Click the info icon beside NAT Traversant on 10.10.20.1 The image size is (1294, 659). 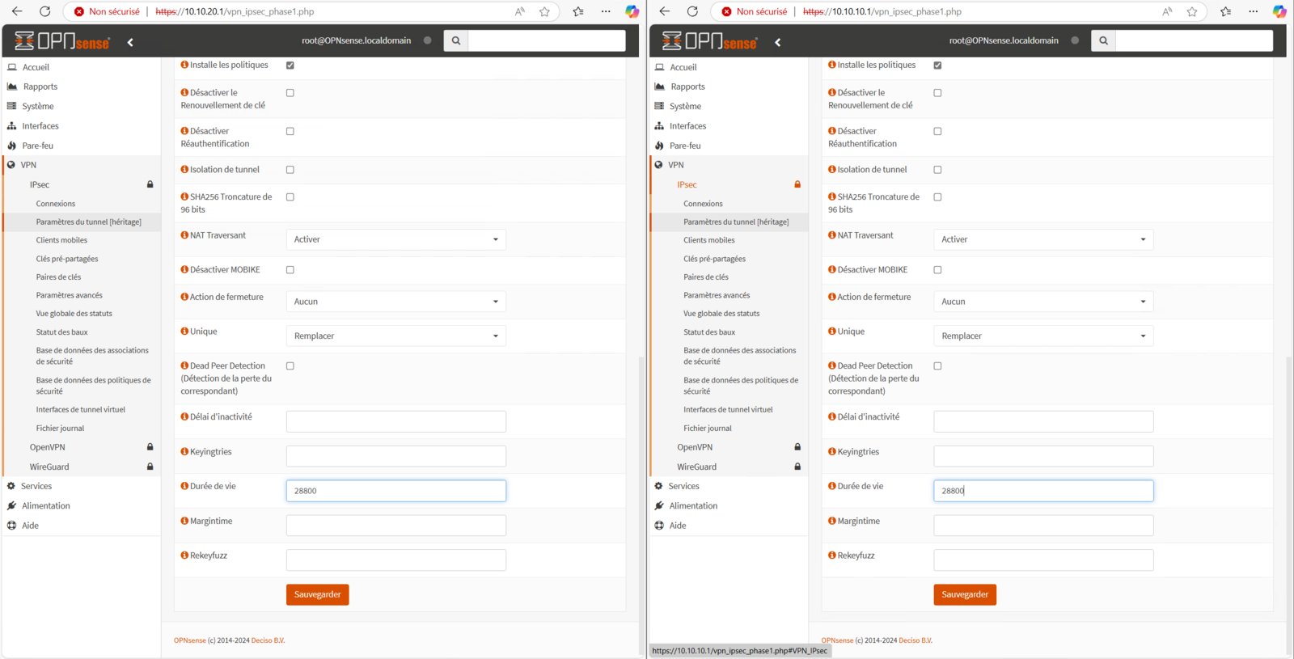point(184,235)
